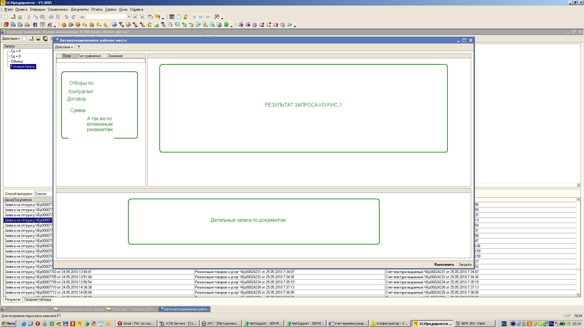This screenshot has height=328, width=584.
Task: Click the Выполнить button
Action: pyautogui.click(x=444, y=265)
